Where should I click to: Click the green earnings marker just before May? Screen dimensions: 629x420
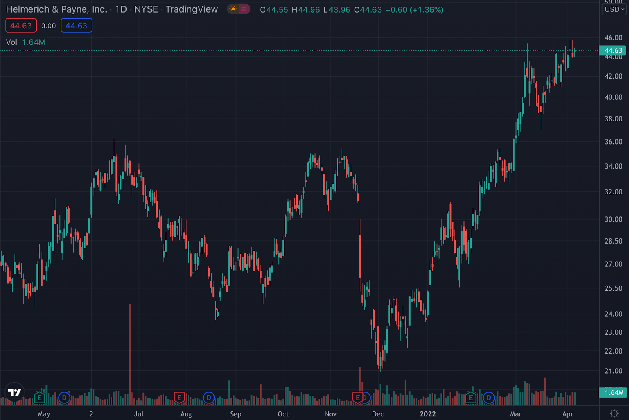point(39,398)
